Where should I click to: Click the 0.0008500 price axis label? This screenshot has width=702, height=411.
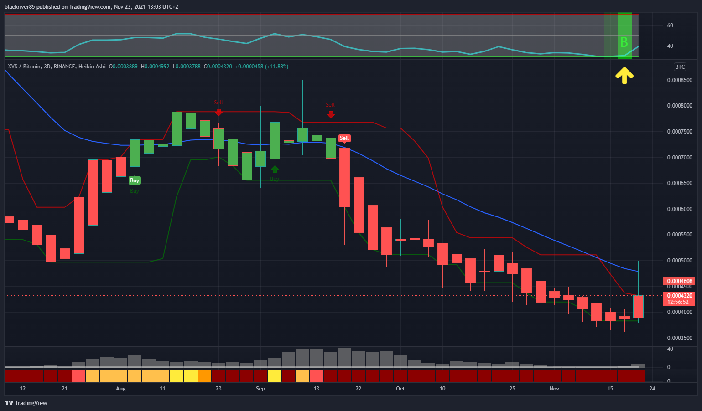click(x=679, y=80)
